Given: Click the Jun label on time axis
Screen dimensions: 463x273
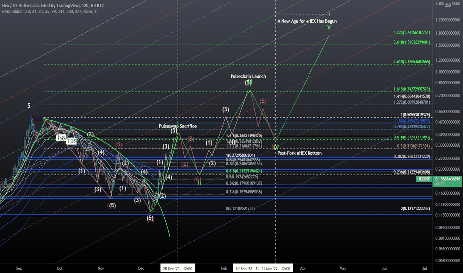Looking at the screenshot, I should [384, 268].
